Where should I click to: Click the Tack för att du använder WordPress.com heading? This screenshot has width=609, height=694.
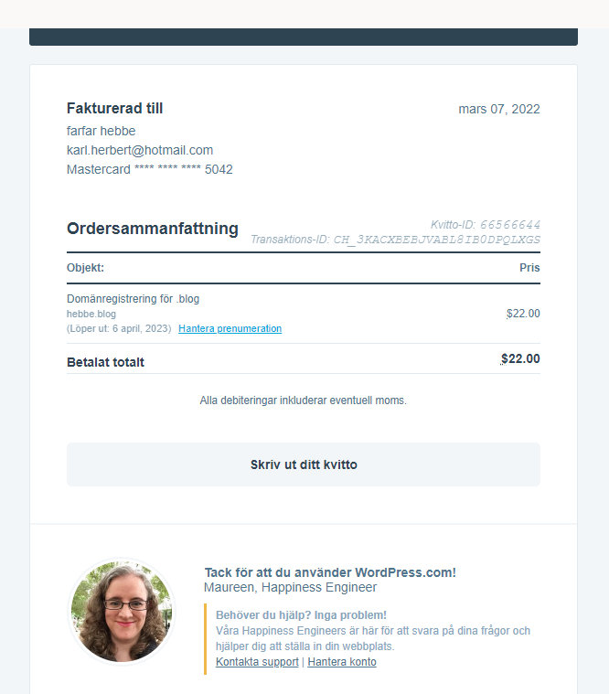point(330,572)
